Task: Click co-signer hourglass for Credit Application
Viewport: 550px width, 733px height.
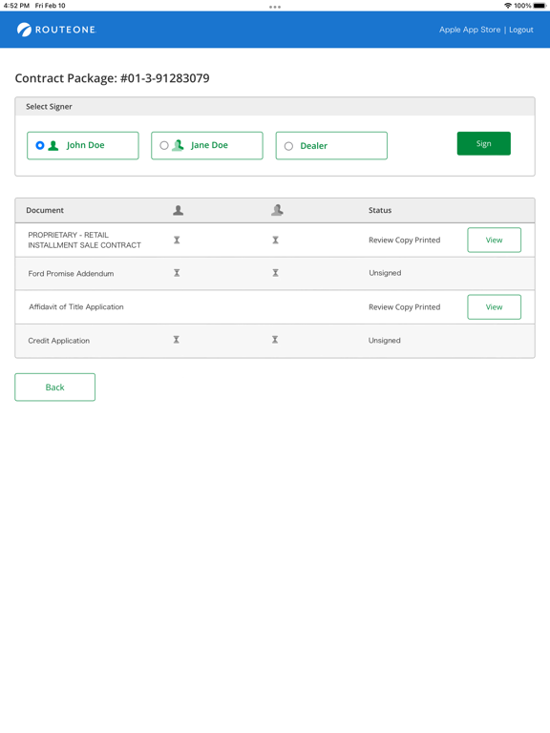Action: (275, 340)
